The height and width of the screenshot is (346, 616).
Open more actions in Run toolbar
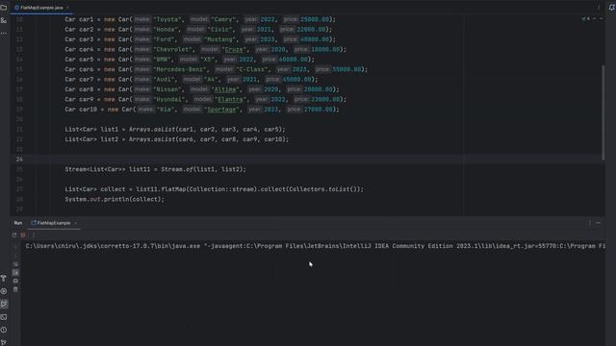(34, 235)
